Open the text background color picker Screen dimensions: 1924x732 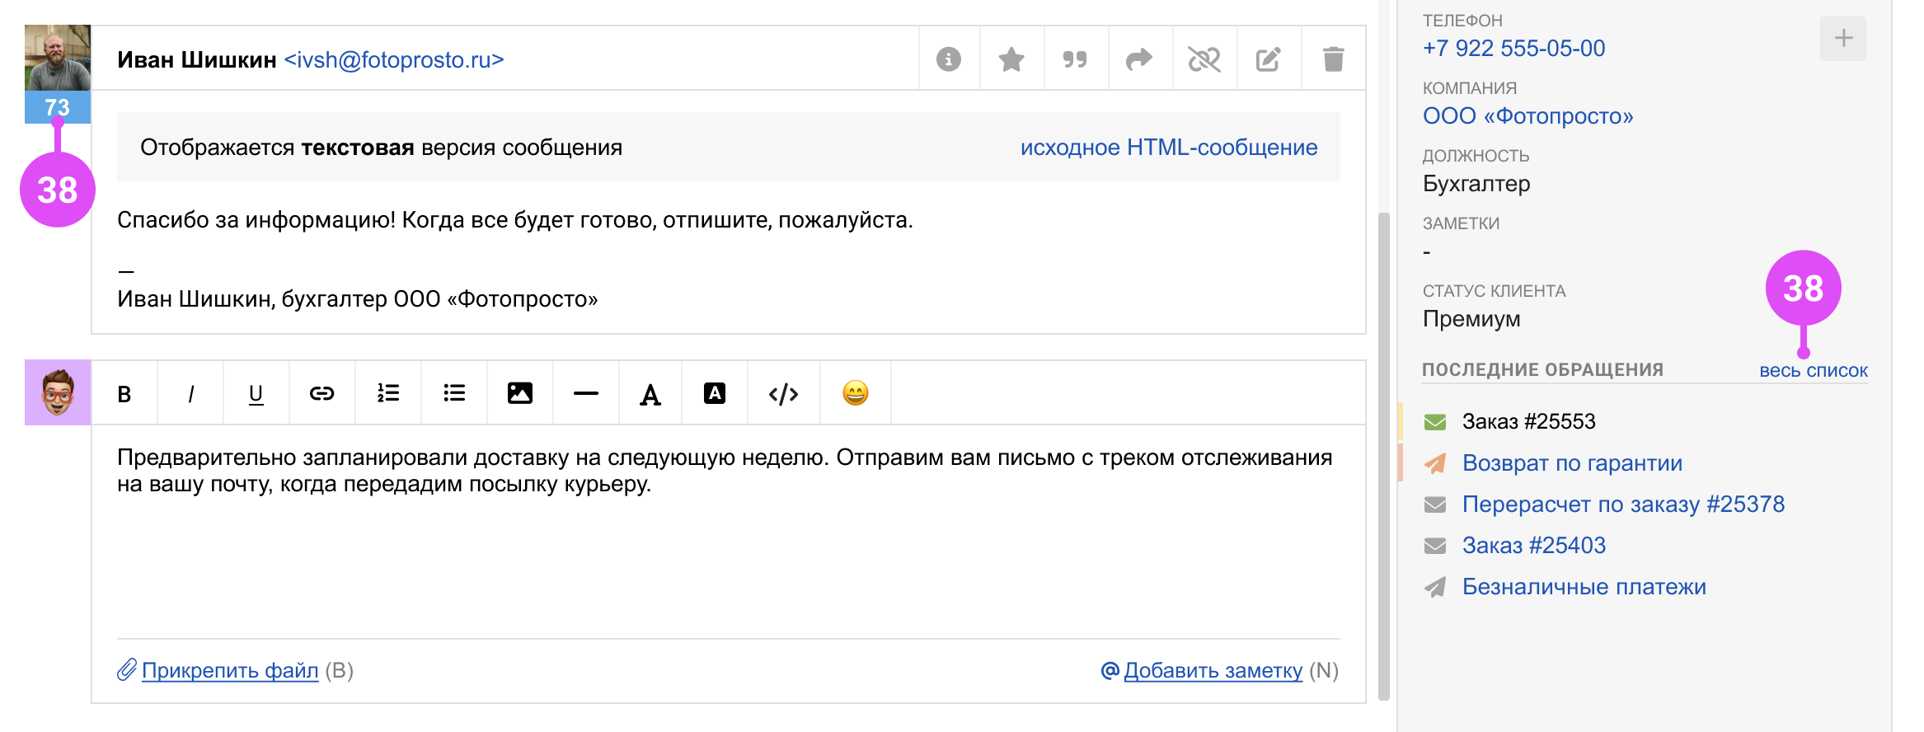point(715,394)
